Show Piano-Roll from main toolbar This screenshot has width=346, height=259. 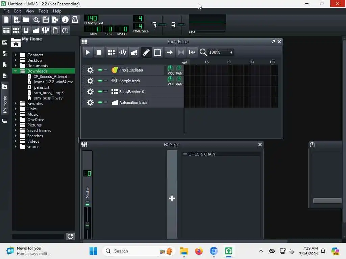click(x=26, y=30)
